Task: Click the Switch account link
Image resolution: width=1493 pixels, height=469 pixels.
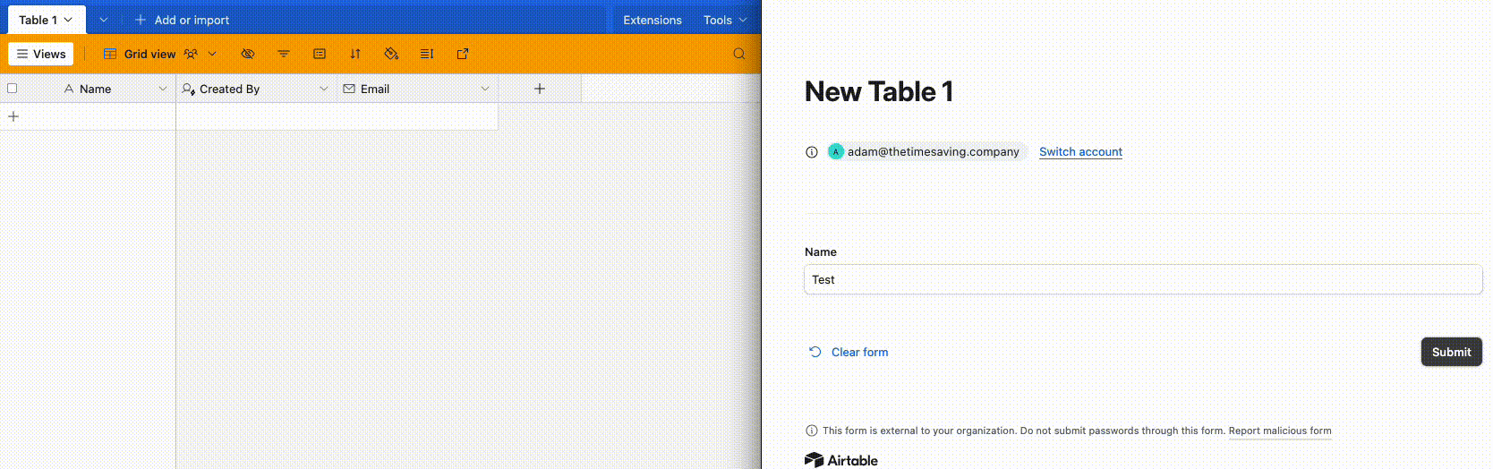Action: point(1080,152)
